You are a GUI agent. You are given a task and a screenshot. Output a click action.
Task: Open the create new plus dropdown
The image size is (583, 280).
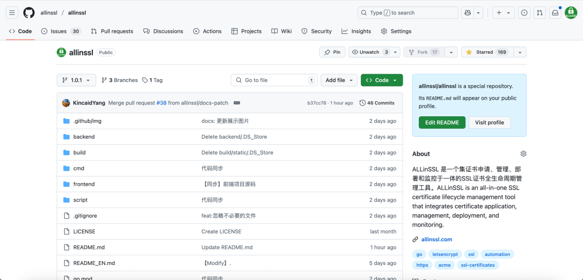pos(504,12)
